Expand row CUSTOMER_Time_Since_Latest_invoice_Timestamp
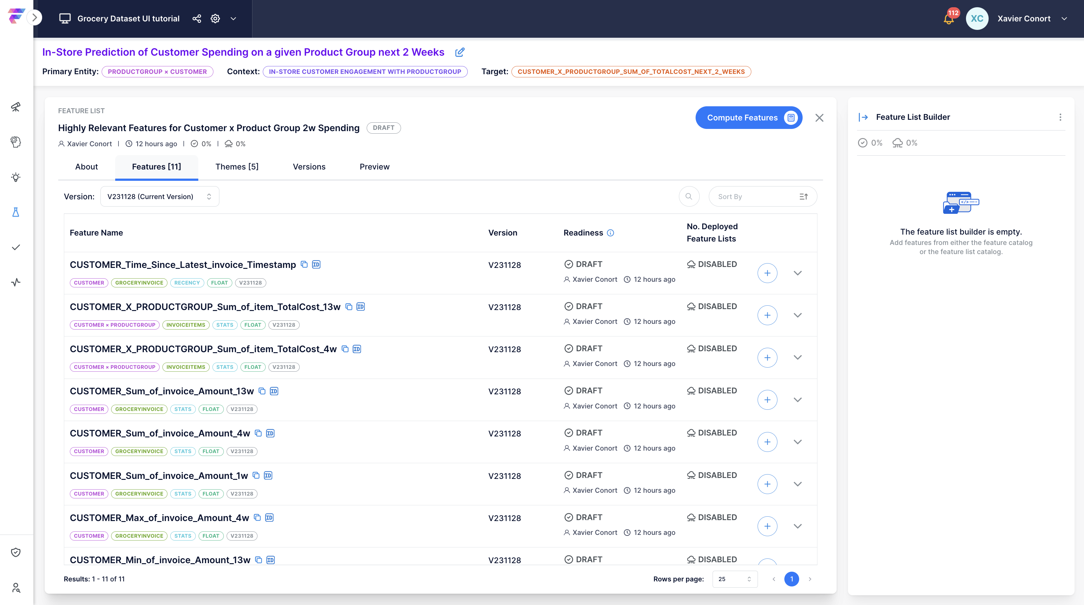The height and width of the screenshot is (605, 1084). pos(798,273)
